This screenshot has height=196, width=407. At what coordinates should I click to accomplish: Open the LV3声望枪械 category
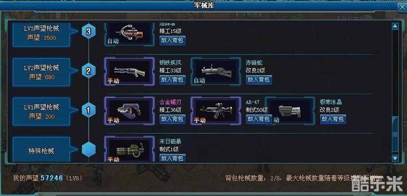(x=42, y=34)
